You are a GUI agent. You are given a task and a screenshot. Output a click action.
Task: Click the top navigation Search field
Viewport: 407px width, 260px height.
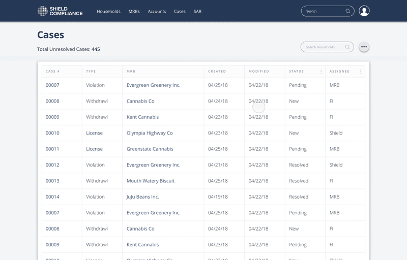click(x=323, y=11)
